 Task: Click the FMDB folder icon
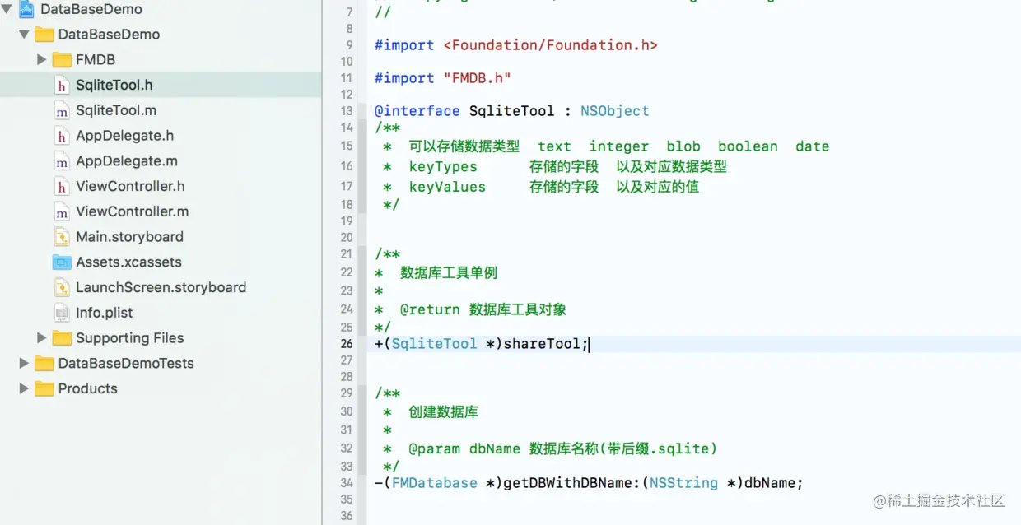[x=62, y=60]
